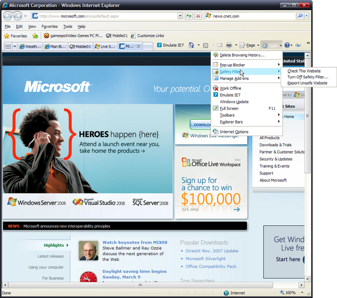This screenshot has width=337, height=298.
Task: Open the Tools command bar dropdown
Action: point(271,45)
